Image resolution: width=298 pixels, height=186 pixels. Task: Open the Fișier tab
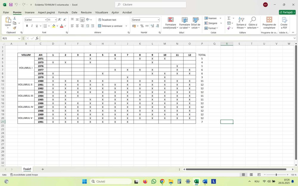click(6, 12)
